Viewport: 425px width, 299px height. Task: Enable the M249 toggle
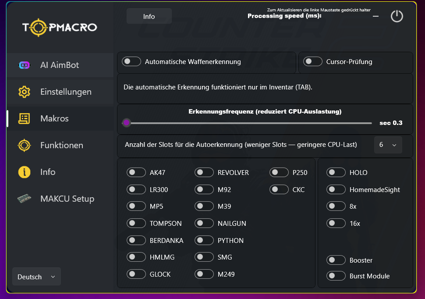[204, 274]
